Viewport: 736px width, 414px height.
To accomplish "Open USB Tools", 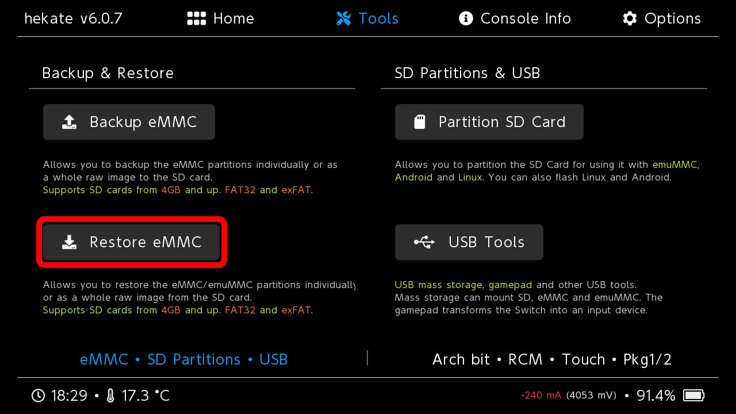I will click(x=469, y=242).
